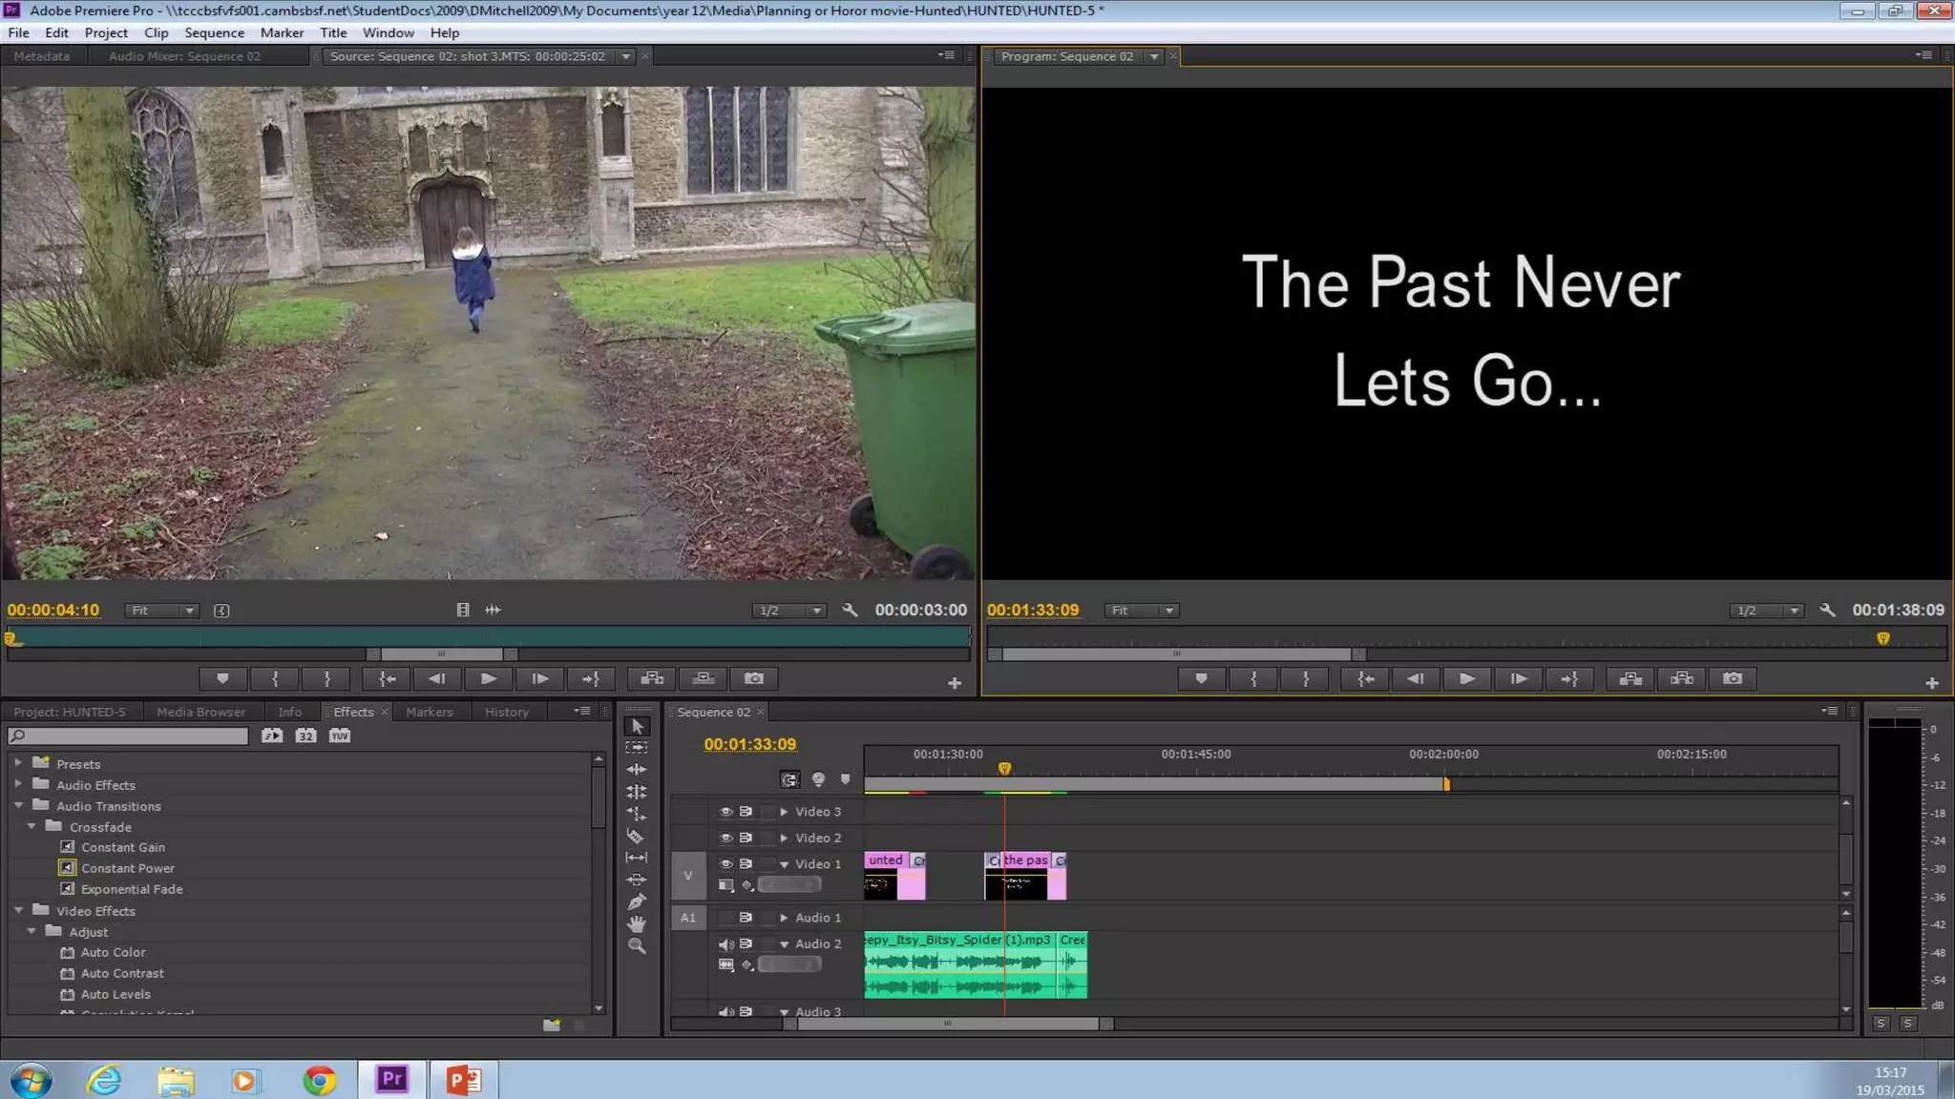Select the Hand tool
The image size is (1955, 1099).
pos(636,923)
